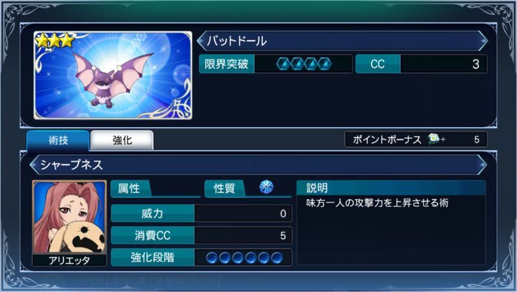
Task: Click the アリエッタ character portrait
Action: tap(70, 217)
